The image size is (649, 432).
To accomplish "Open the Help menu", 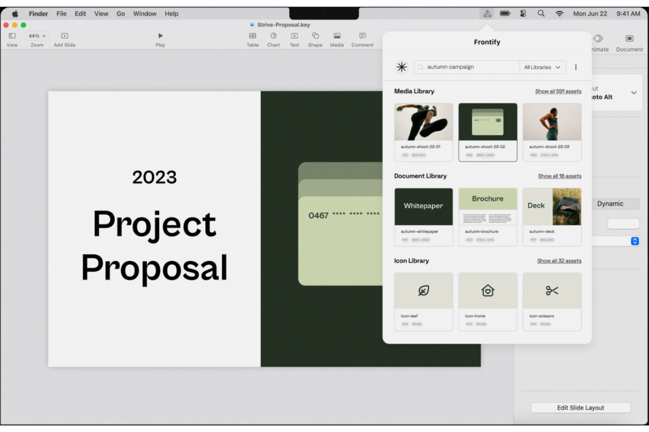I will coord(171,14).
